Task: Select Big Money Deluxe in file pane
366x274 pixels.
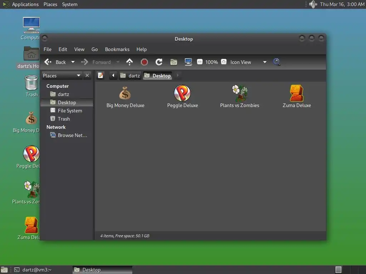Action: pos(125,97)
